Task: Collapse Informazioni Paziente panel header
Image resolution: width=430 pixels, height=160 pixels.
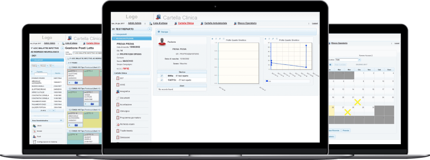Action: (132, 38)
